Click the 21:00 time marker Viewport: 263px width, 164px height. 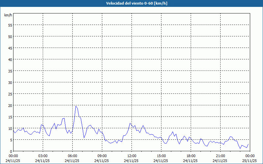(220, 156)
